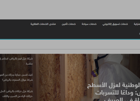Open the منتدى الخدمات العقارية menu item

43,24
